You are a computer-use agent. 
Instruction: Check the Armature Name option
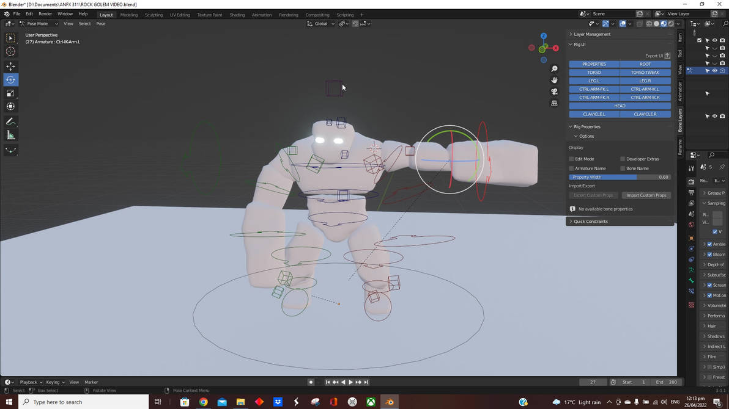[572, 168]
